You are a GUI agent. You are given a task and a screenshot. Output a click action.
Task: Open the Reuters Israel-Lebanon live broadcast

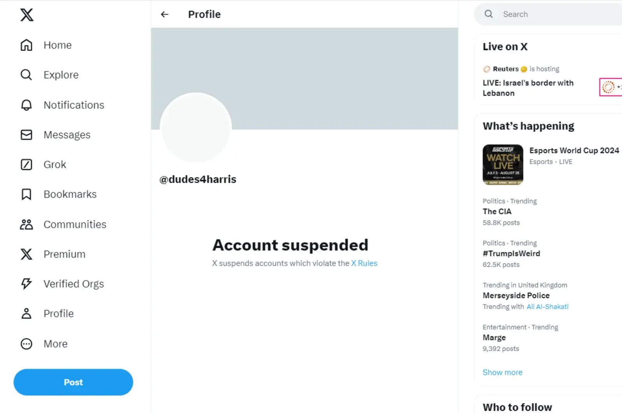528,88
